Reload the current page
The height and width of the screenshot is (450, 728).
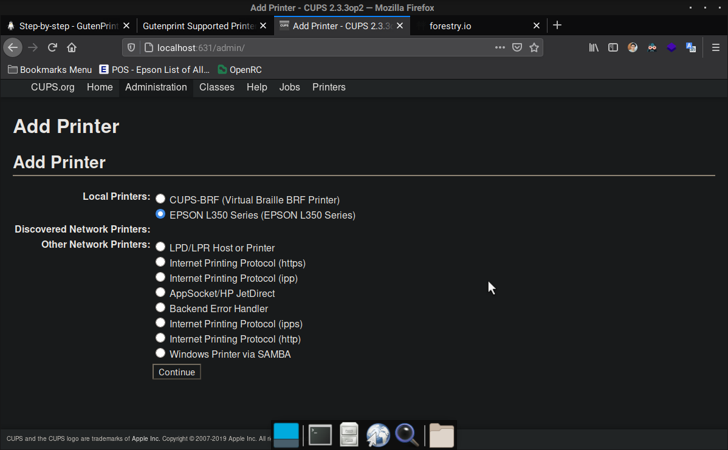[x=52, y=47]
